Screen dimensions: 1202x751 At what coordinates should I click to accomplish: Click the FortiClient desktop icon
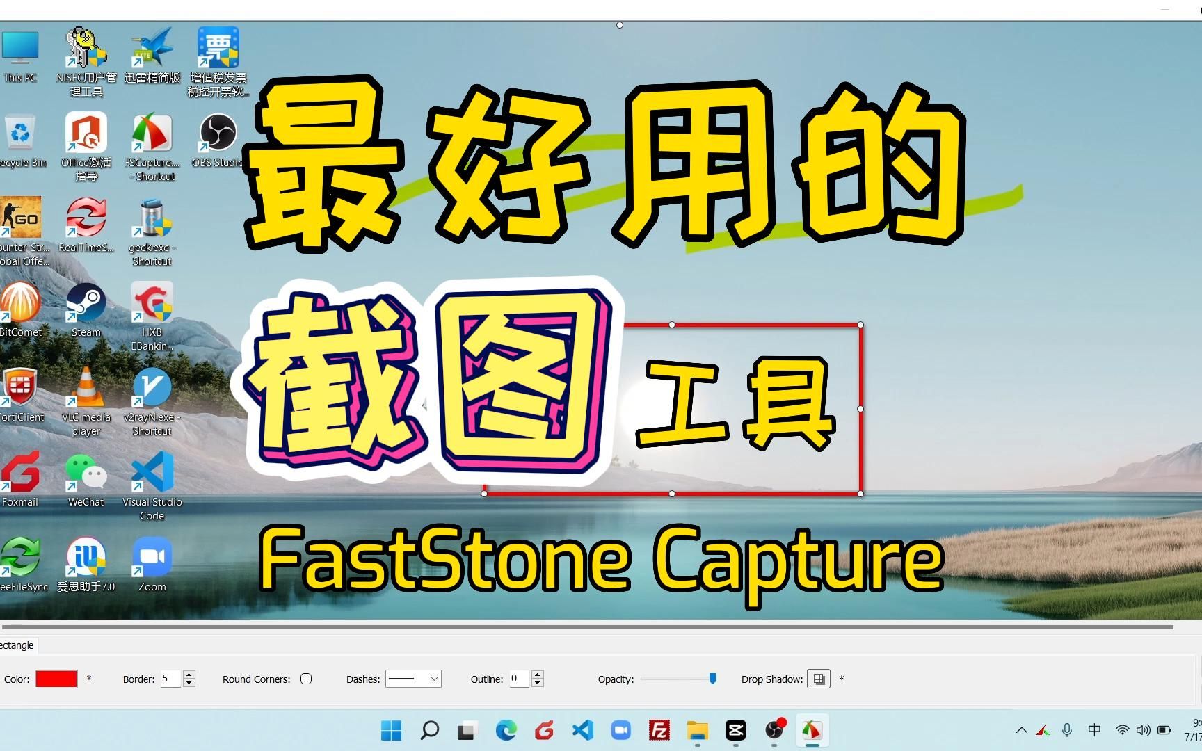(x=21, y=395)
